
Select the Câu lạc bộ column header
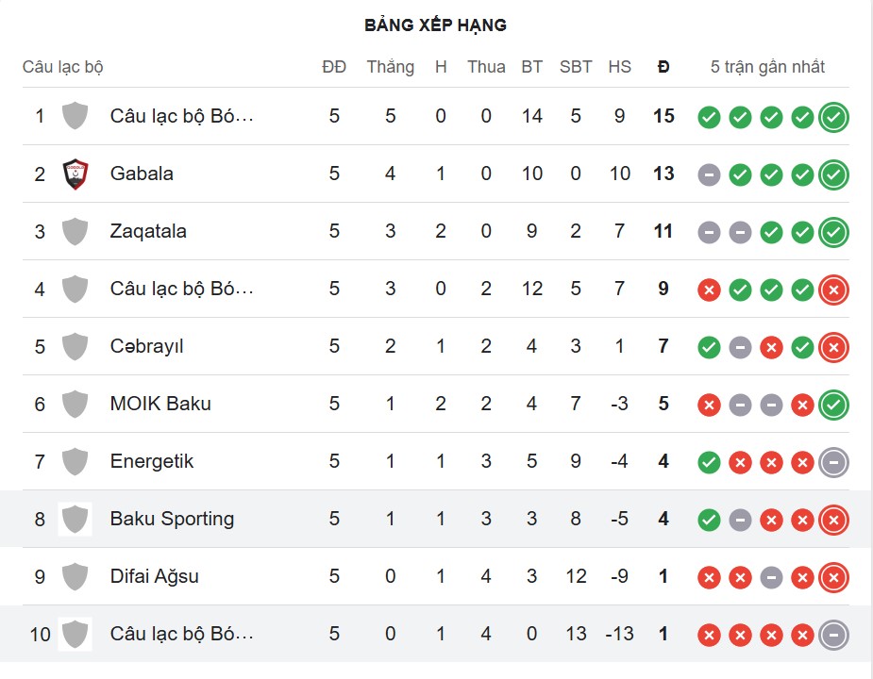click(x=62, y=67)
